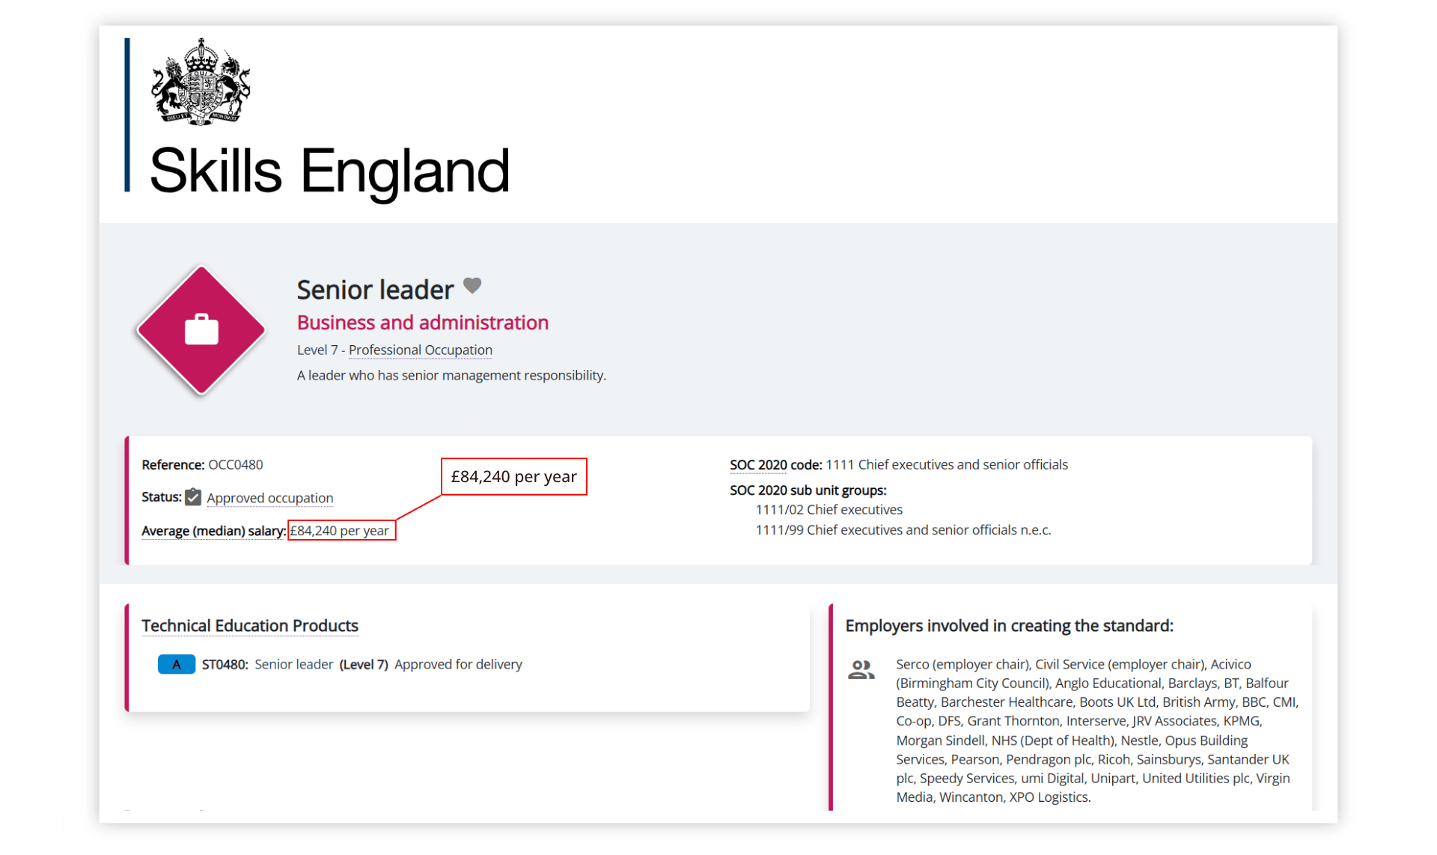Open the Technical Education Products heading
Screen dimensions: 1437x855
point(250,626)
